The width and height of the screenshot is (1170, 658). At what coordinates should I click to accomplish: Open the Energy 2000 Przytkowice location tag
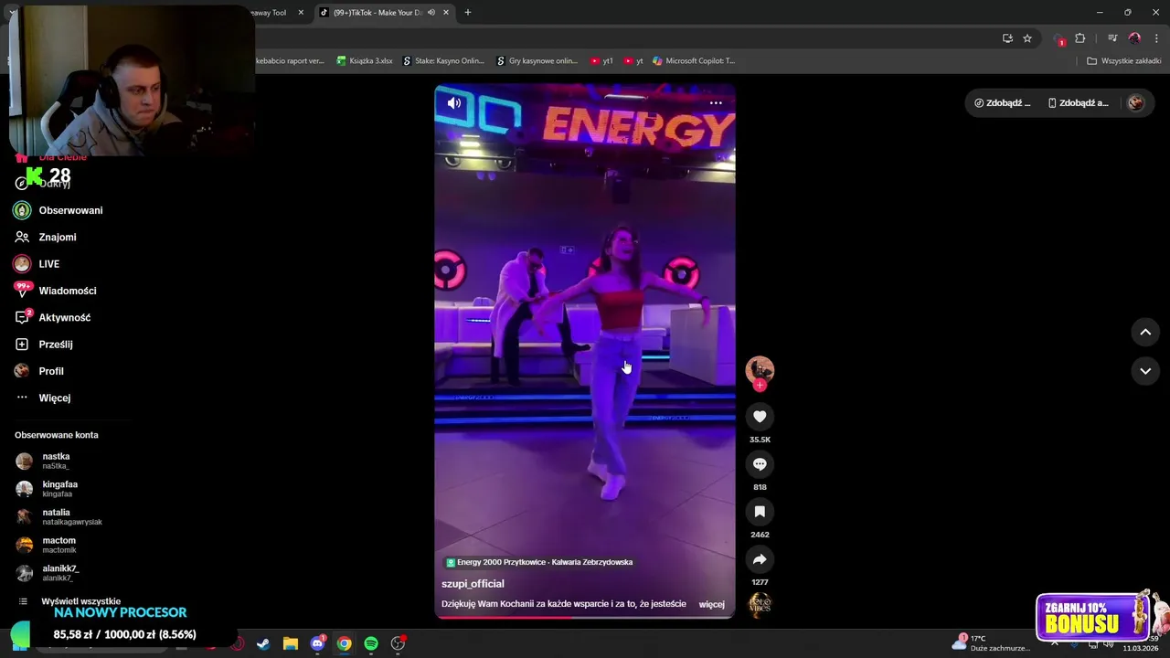(x=539, y=562)
